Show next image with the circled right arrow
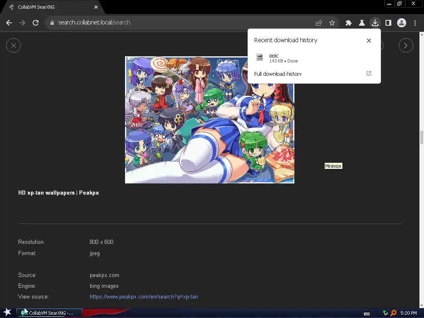 coord(406,46)
